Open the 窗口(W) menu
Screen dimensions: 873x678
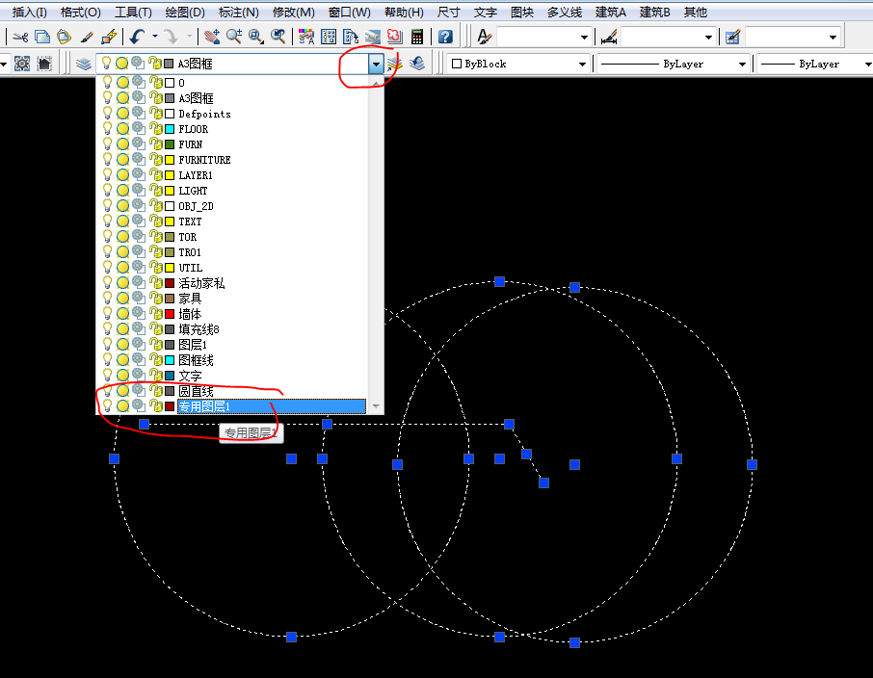(x=349, y=13)
